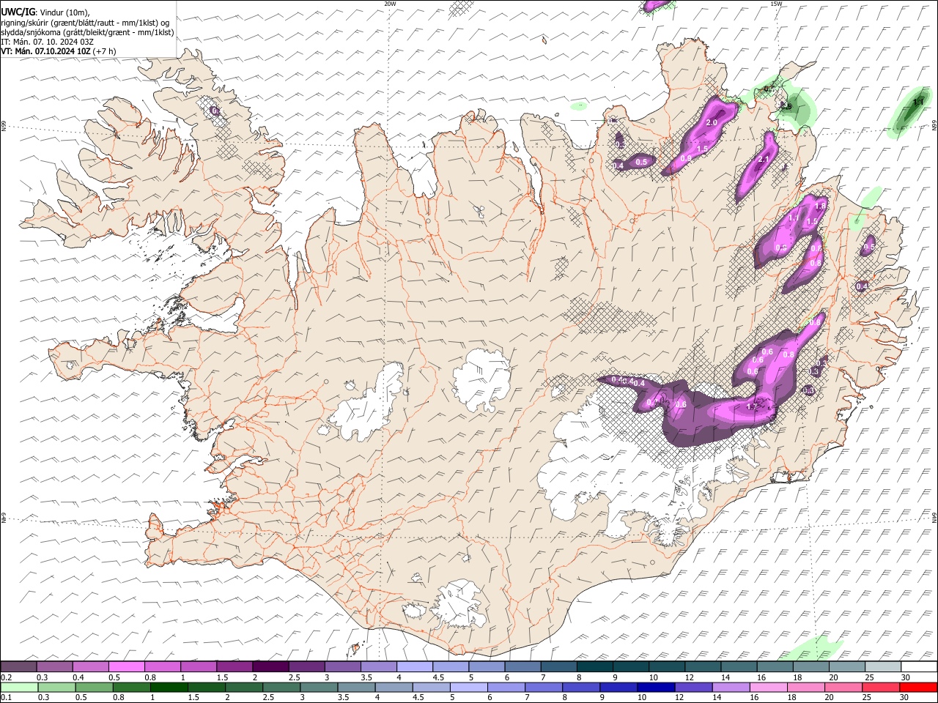Click the darkest green swatch between 1 and 1.5 in the lower legend row
938x703 pixels.
click(169, 688)
